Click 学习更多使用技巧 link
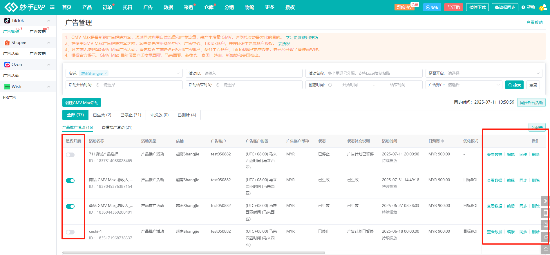Viewport: 550px width, 255px height. [x=302, y=38]
